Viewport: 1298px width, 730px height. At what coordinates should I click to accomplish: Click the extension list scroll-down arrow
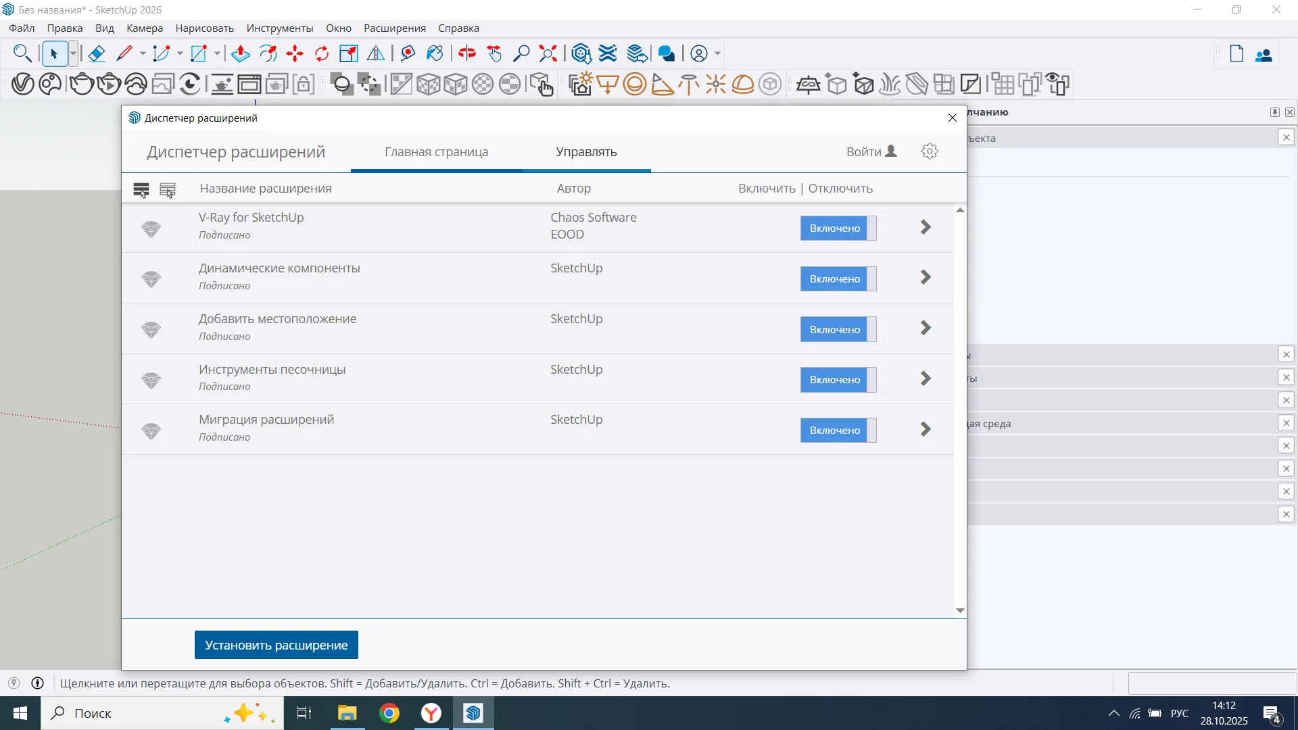[x=960, y=611]
